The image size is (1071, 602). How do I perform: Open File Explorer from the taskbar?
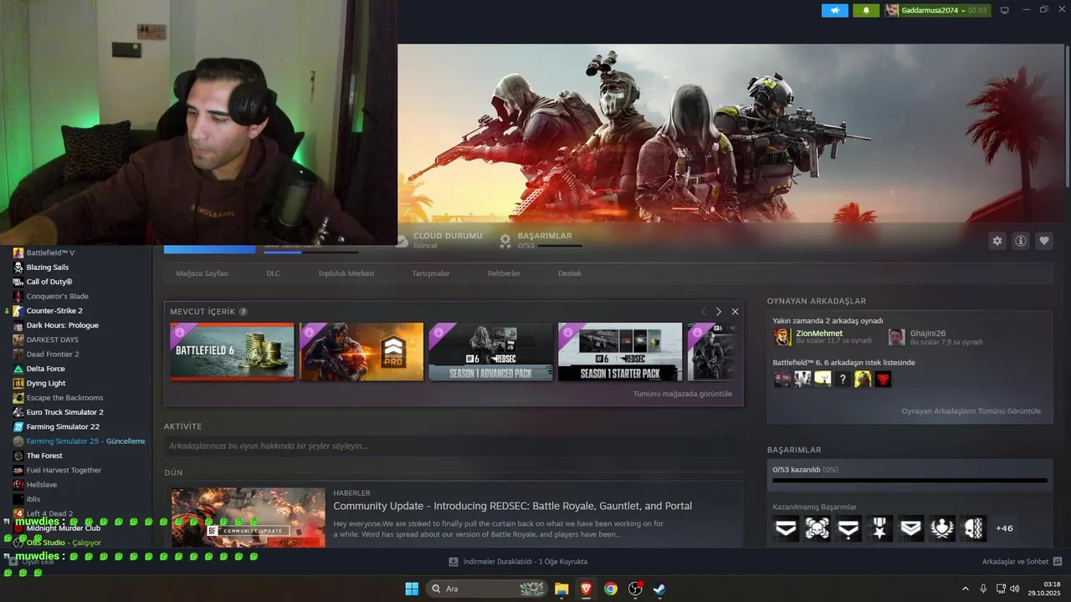click(561, 589)
